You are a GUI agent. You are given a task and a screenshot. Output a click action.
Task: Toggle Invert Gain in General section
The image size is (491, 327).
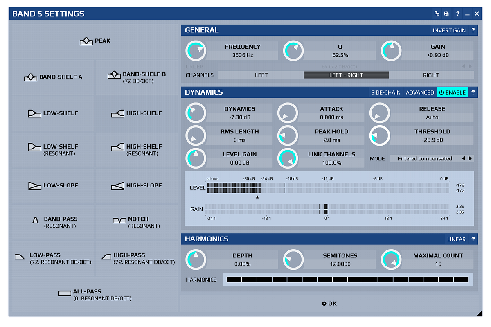click(449, 30)
